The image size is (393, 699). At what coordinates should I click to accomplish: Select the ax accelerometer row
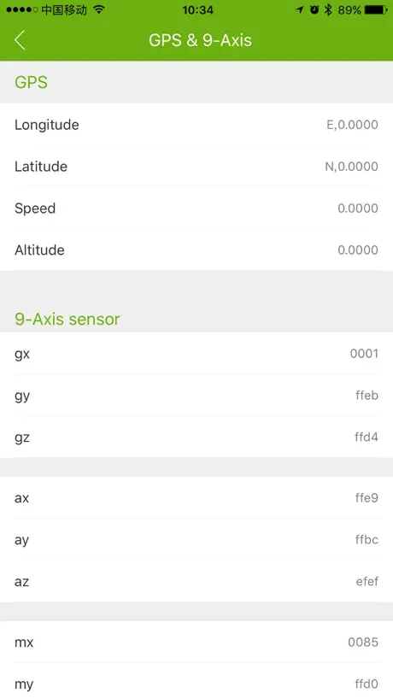click(x=196, y=497)
